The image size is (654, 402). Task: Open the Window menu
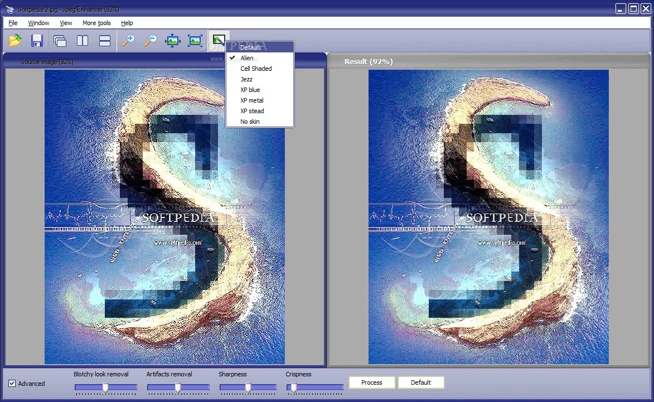(x=38, y=23)
